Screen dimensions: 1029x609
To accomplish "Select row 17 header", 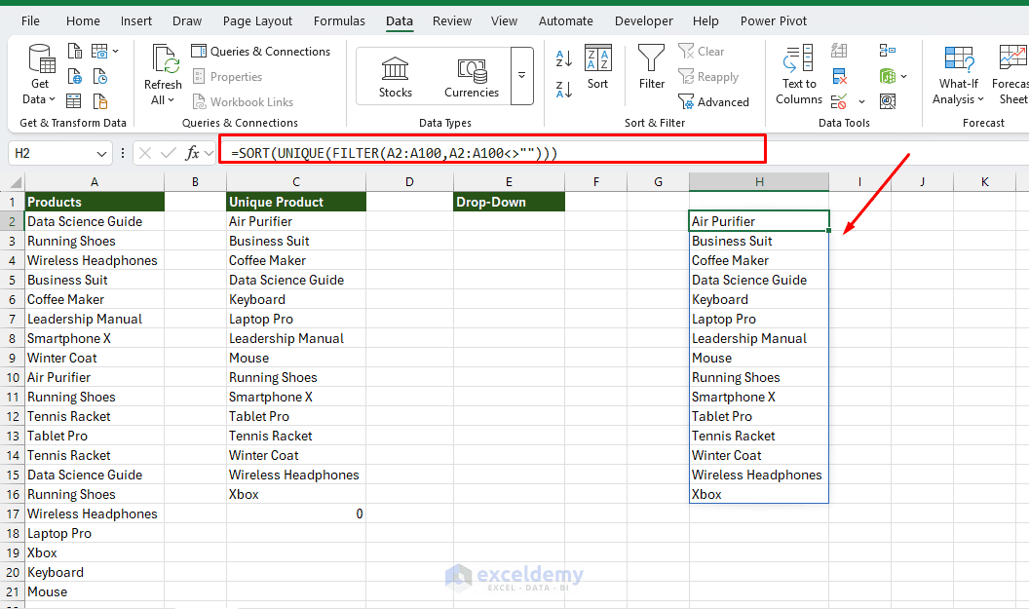I will 13,514.
